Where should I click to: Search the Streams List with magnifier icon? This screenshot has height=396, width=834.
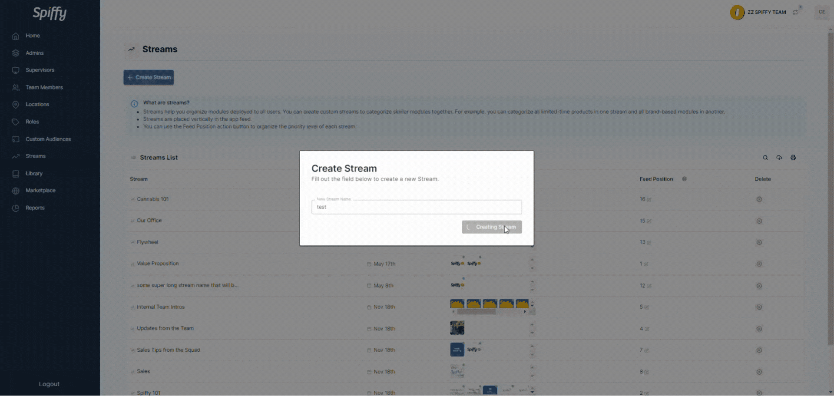pyautogui.click(x=765, y=158)
